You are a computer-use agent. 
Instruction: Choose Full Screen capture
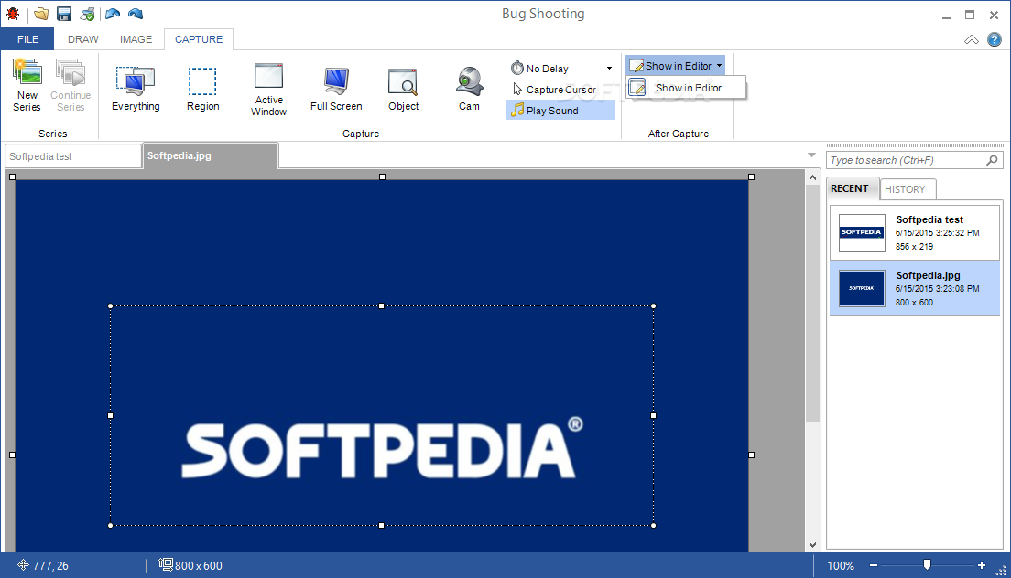[336, 89]
